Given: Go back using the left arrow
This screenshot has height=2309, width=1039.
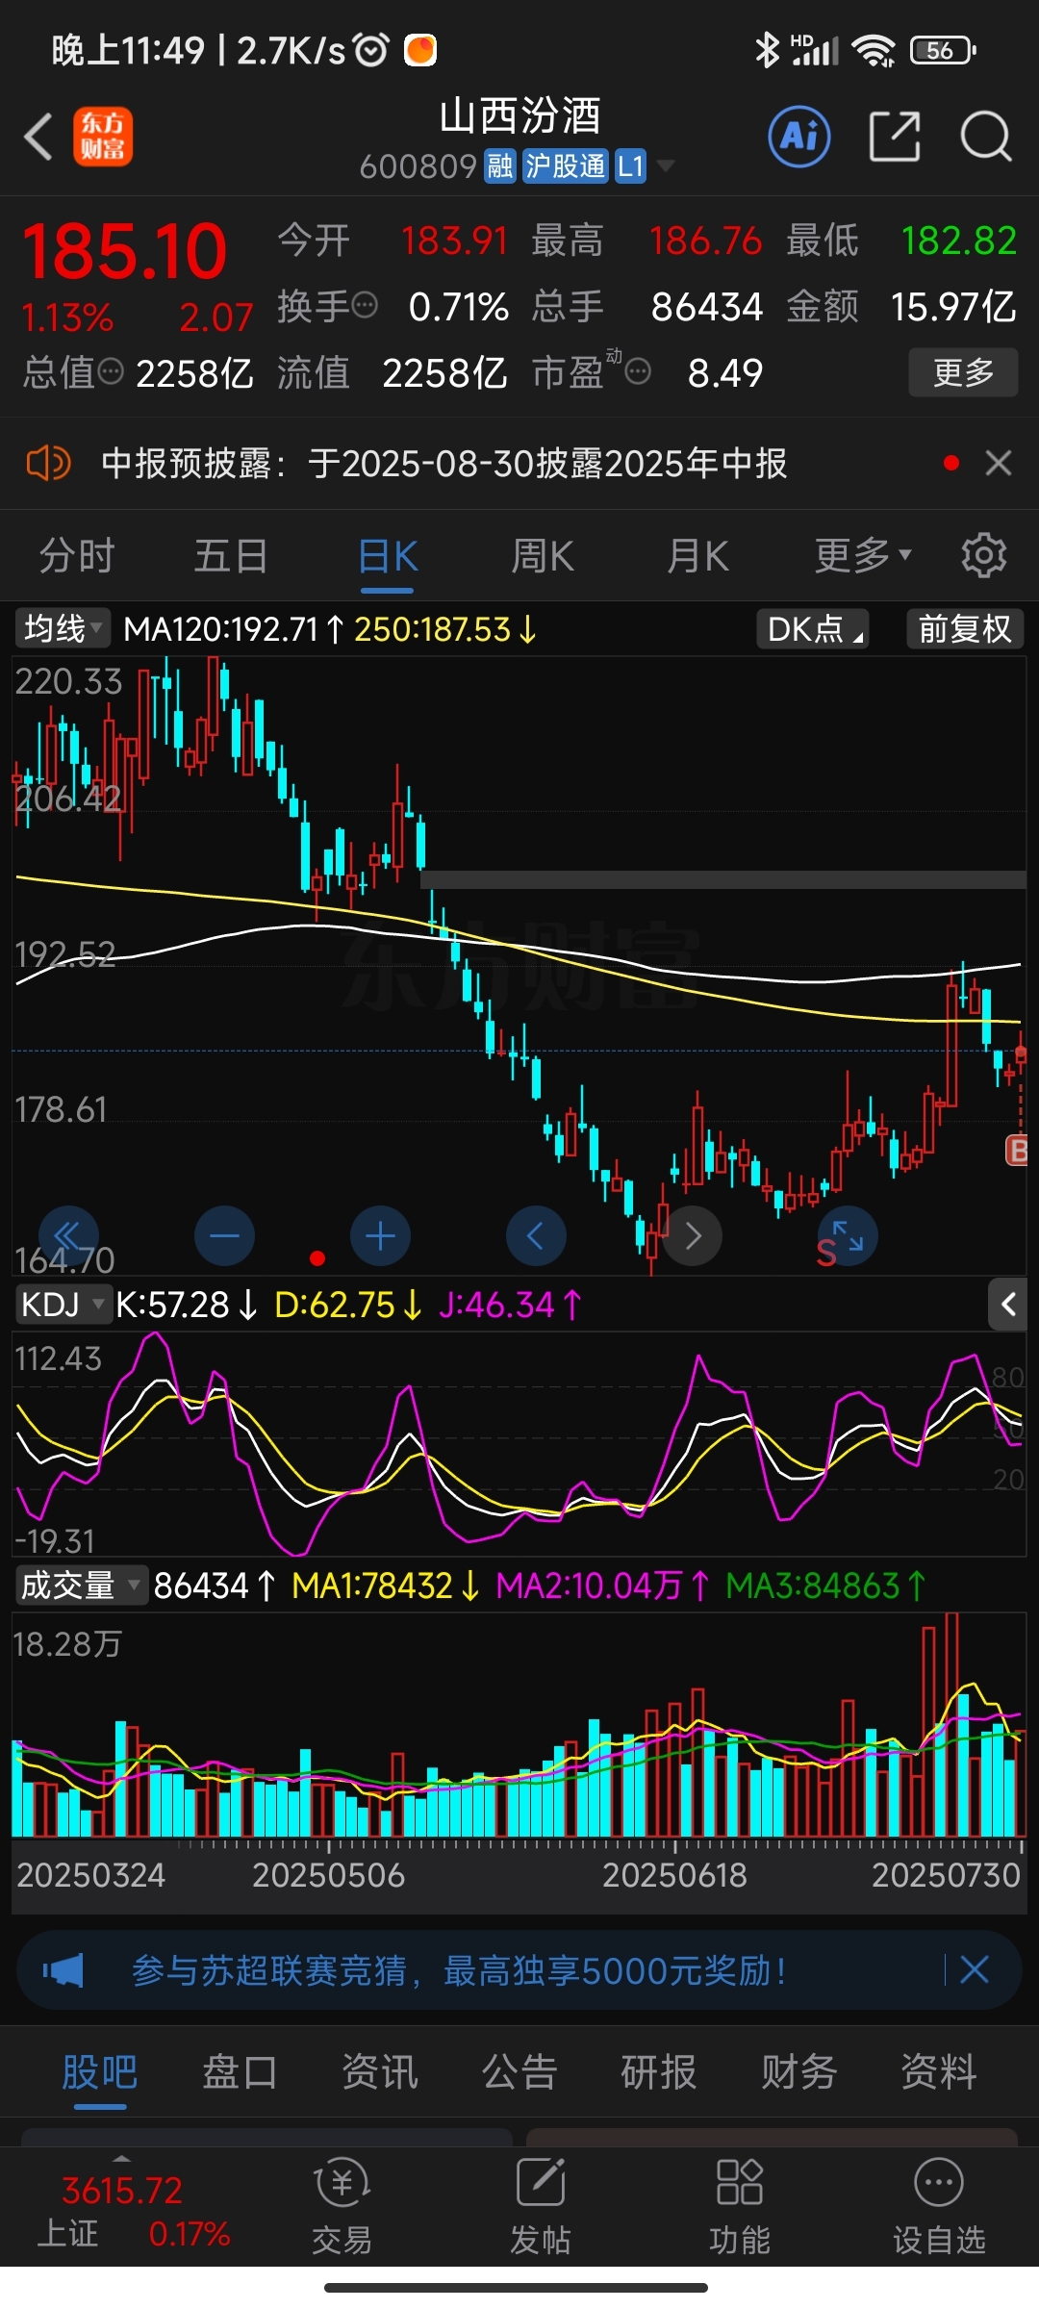Looking at the screenshot, I should coord(38,137).
